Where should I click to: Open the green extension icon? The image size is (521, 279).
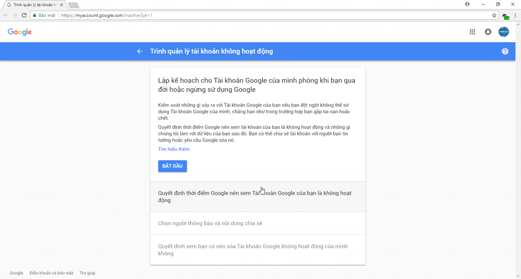(x=506, y=16)
